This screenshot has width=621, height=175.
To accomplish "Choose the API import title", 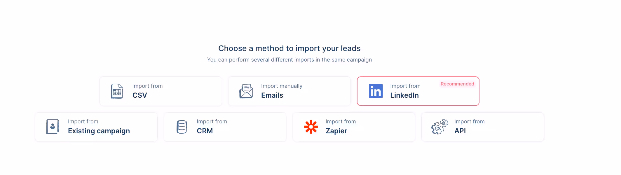I will click(x=460, y=131).
